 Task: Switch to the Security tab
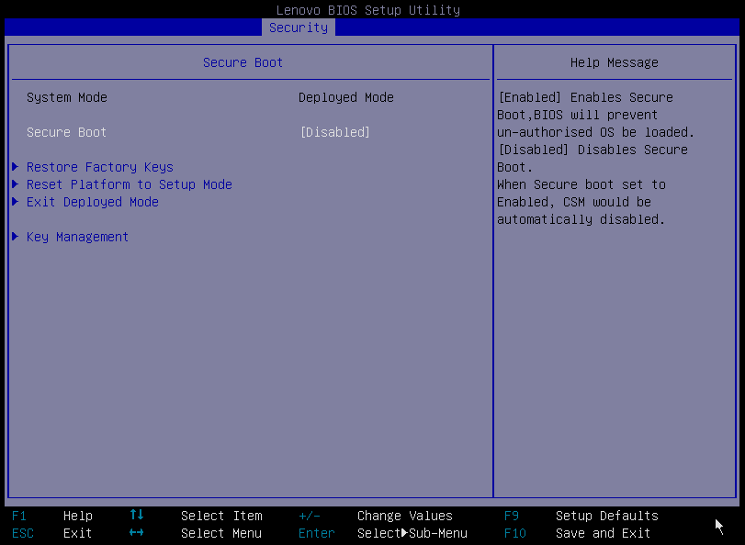[x=299, y=28]
